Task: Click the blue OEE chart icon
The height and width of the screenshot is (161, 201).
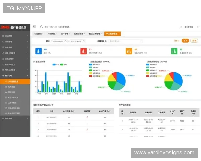Action: 38,51
